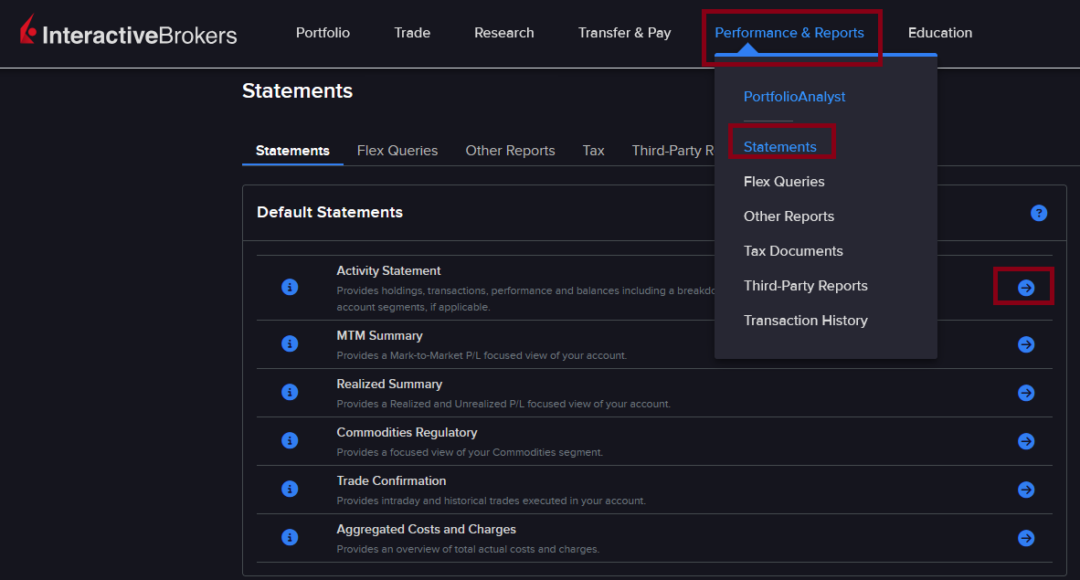Run Aggregated Costs and Charges arrow button
1080x580 pixels.
(1026, 538)
